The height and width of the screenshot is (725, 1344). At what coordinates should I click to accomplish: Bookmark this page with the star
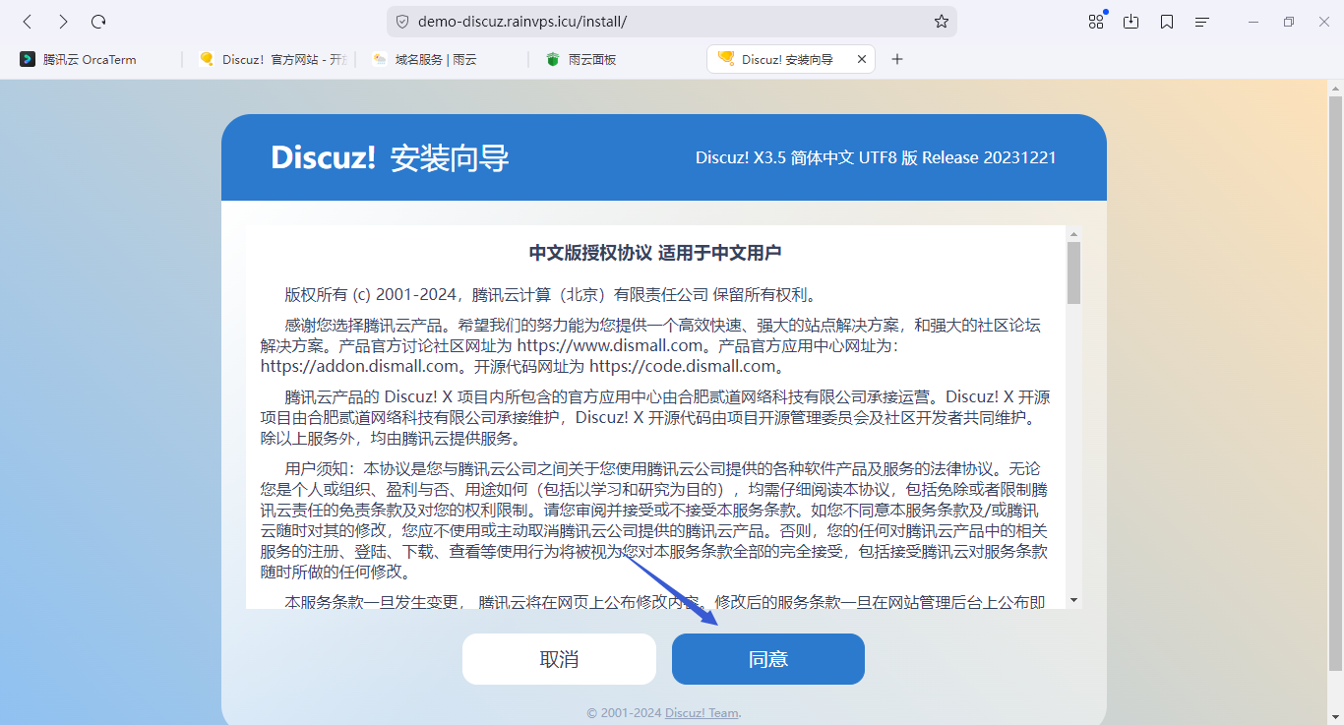tap(941, 22)
